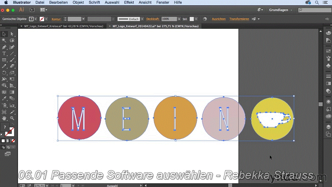Open the Artboards panel icon
The width and height of the screenshot is (332, 187).
click(x=328, y=134)
